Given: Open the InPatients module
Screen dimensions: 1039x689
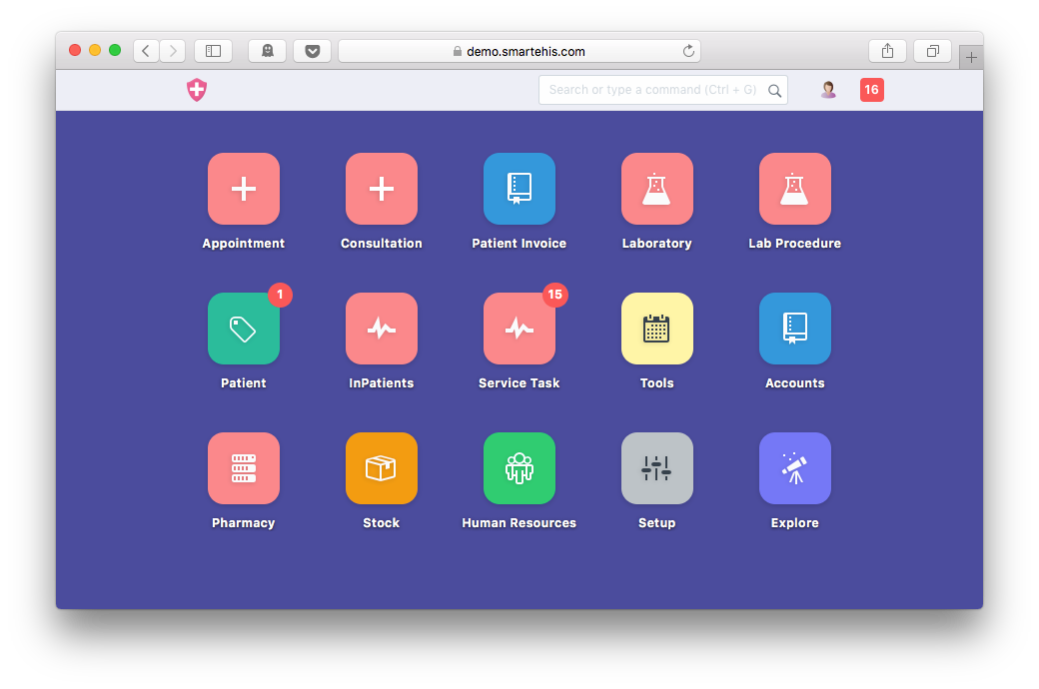Looking at the screenshot, I should coord(381,329).
